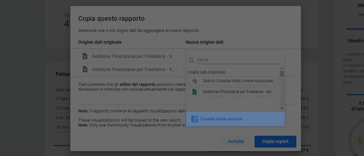Click the sheet icon of first original source
This screenshot has width=364, height=156.
(x=85, y=56)
